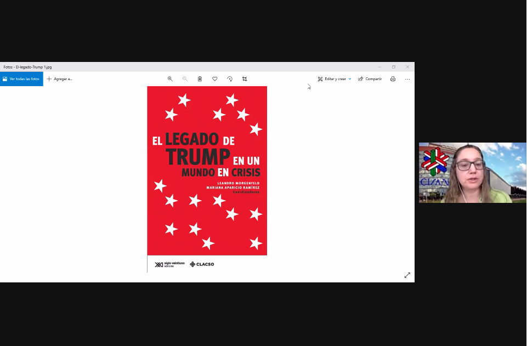The width and height of the screenshot is (527, 346).
Task: Print the photo with printer icon
Action: (393, 79)
